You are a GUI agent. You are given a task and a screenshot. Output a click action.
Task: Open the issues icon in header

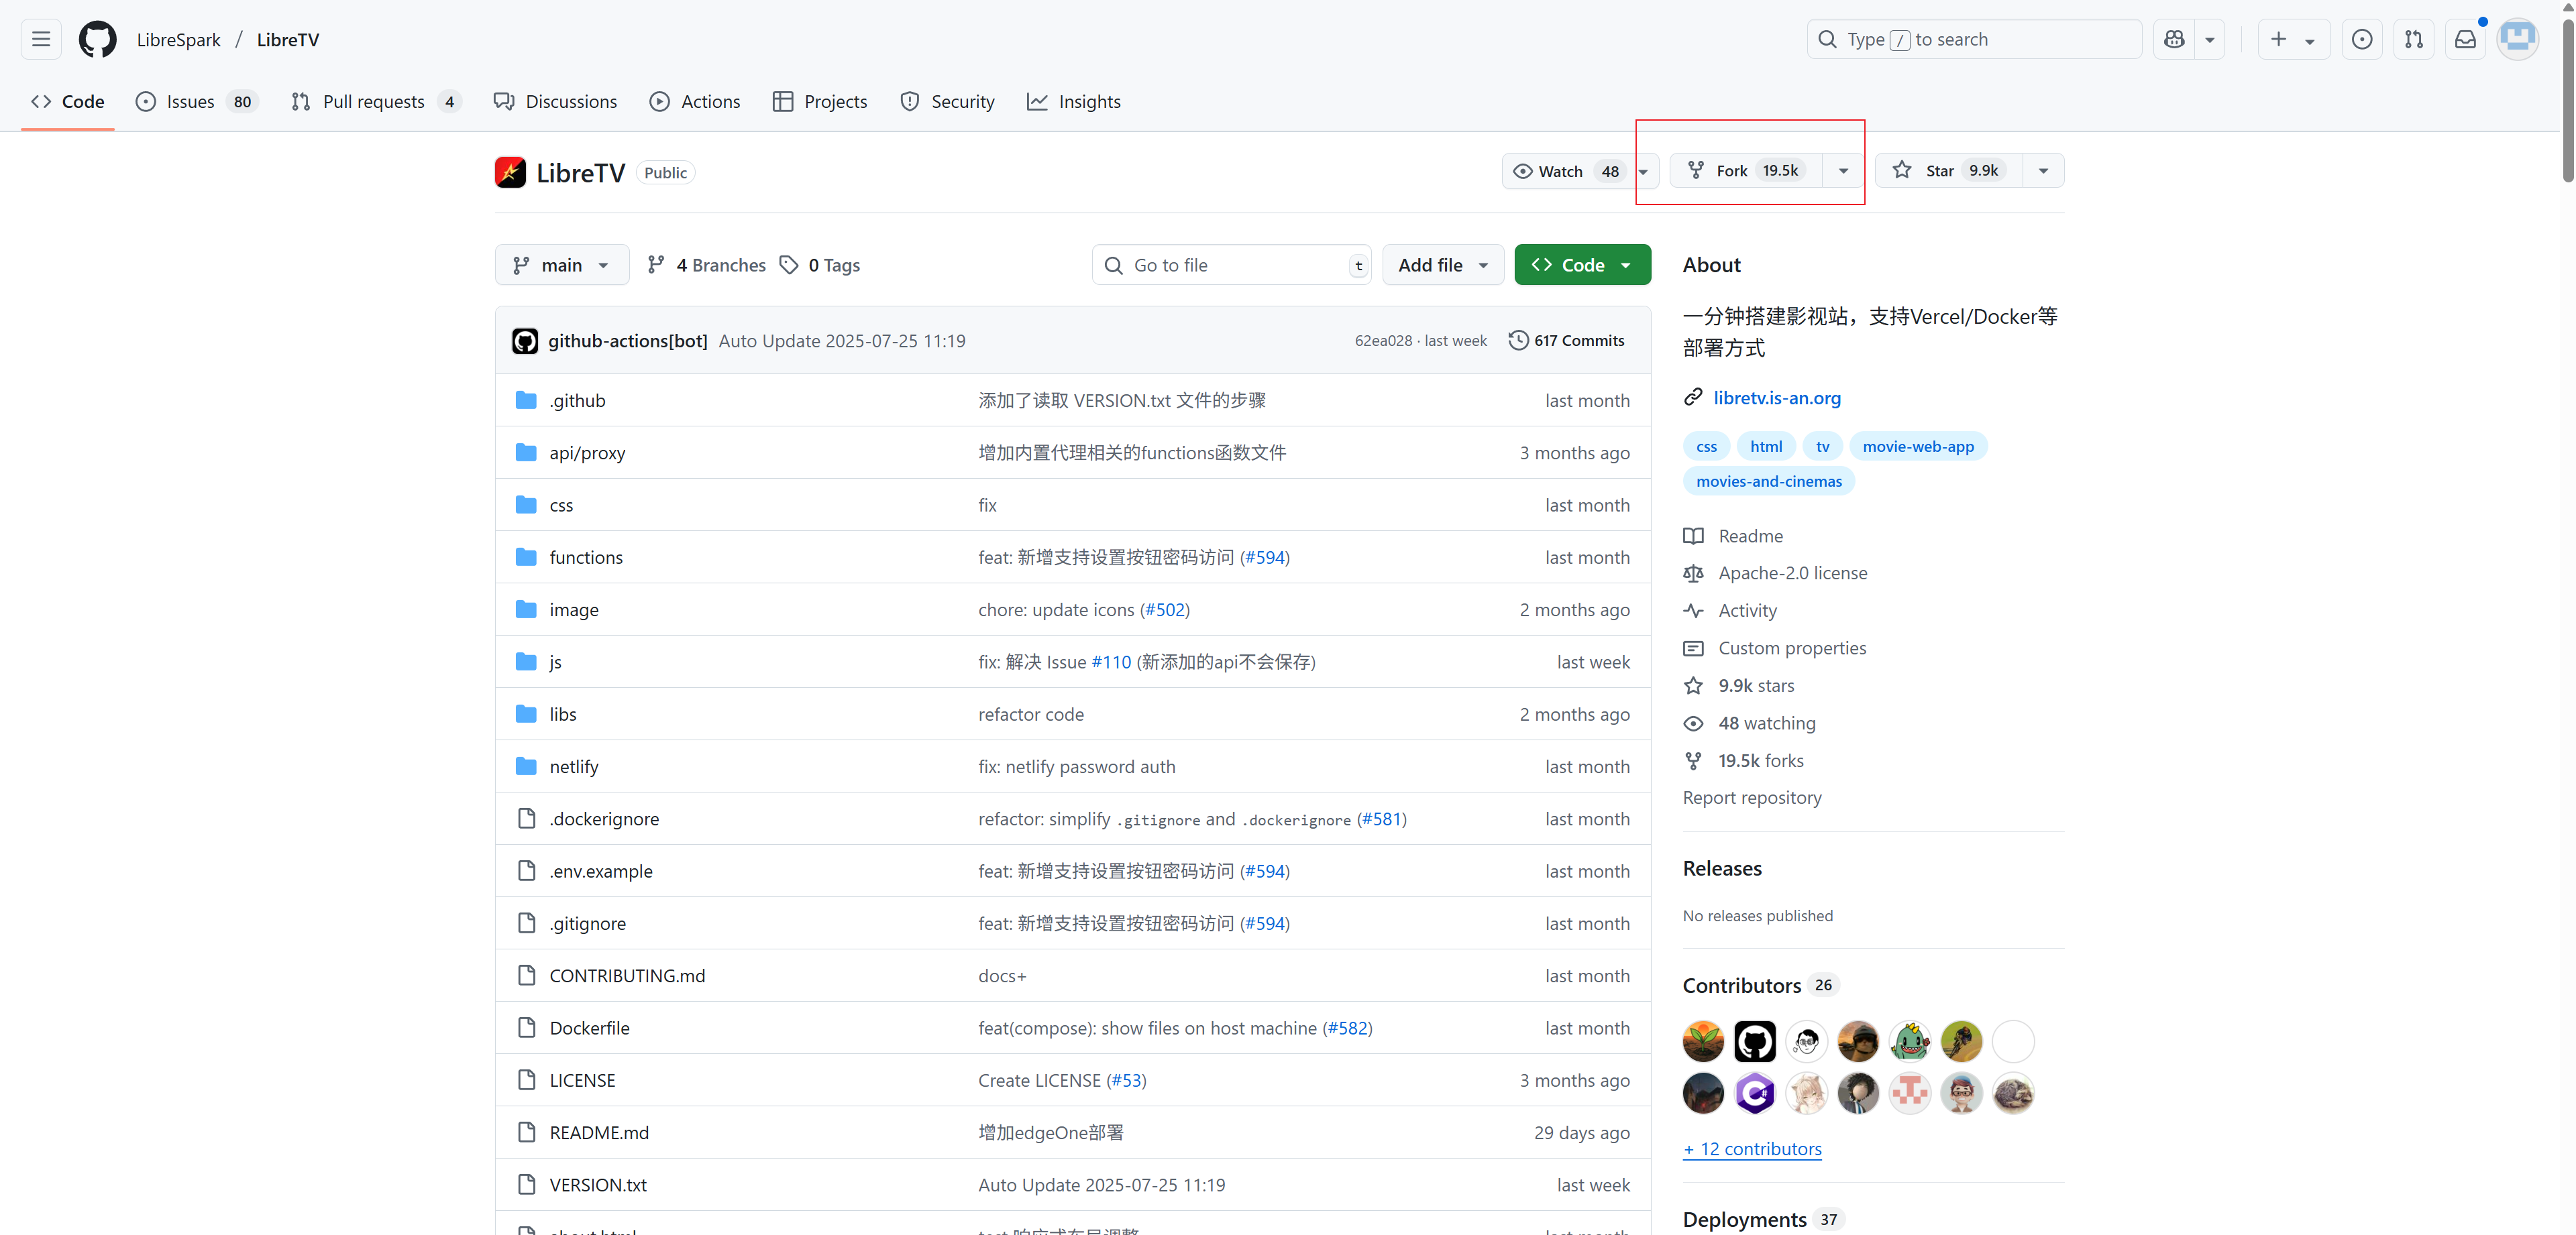(x=2361, y=39)
